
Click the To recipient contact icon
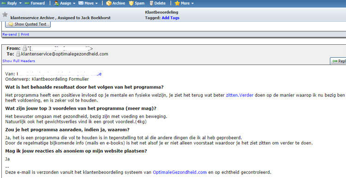tap(18, 54)
